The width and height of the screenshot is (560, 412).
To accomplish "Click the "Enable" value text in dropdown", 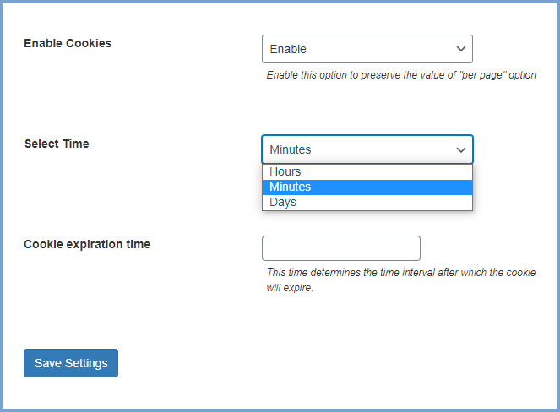I will pos(288,49).
